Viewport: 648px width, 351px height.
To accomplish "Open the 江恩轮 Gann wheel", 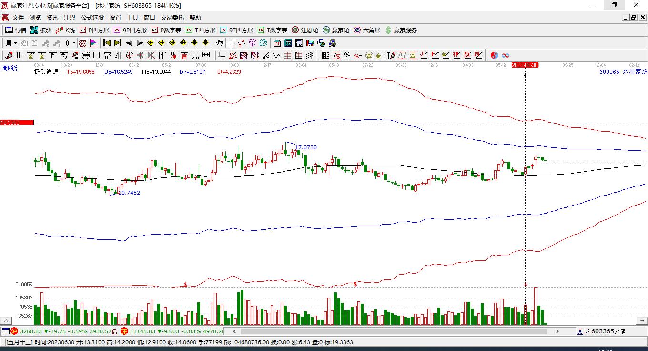I will 305,30.
